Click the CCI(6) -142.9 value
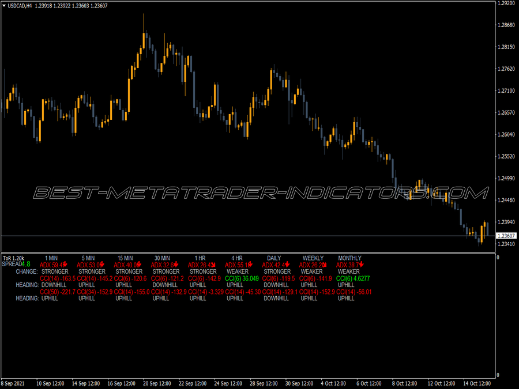 [x=205, y=278]
